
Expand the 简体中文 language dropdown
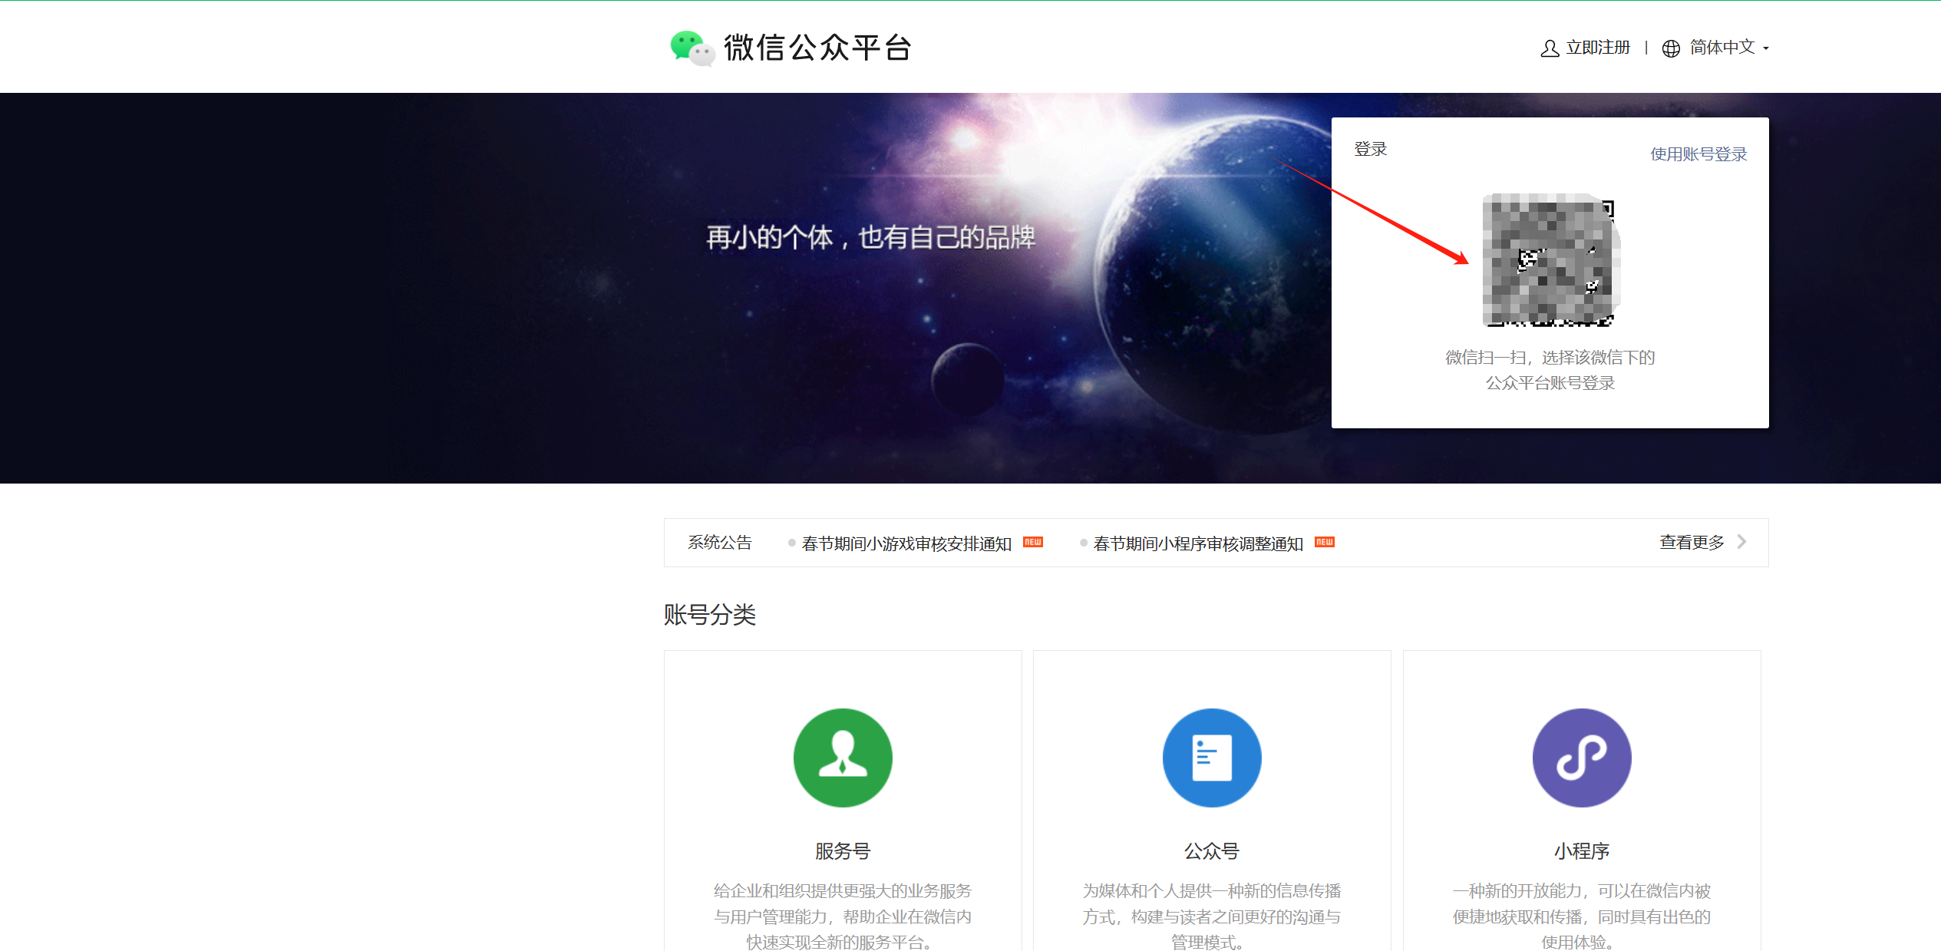click(1729, 48)
